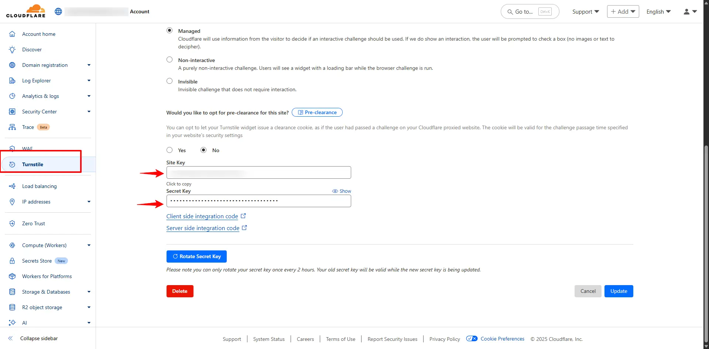Choose No for pre-clearance
This screenshot has width=709, height=349.
pos(203,150)
